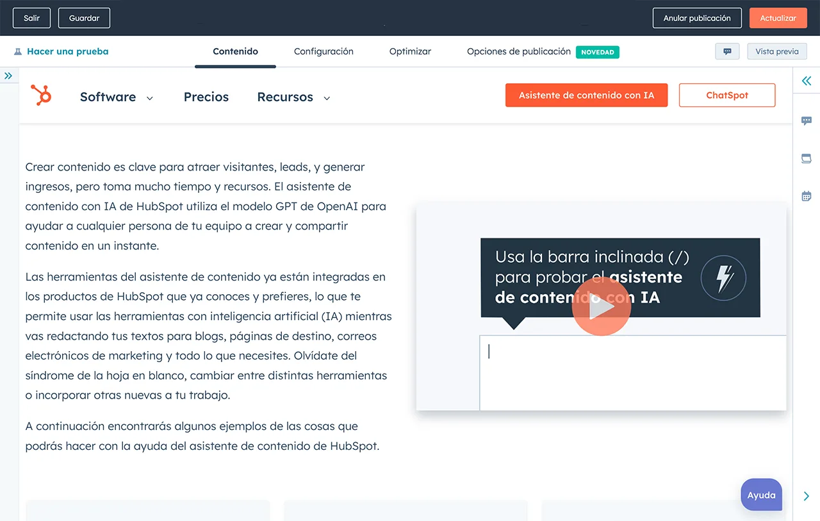Open the Ayuda help widget
820x521 pixels.
click(761, 495)
